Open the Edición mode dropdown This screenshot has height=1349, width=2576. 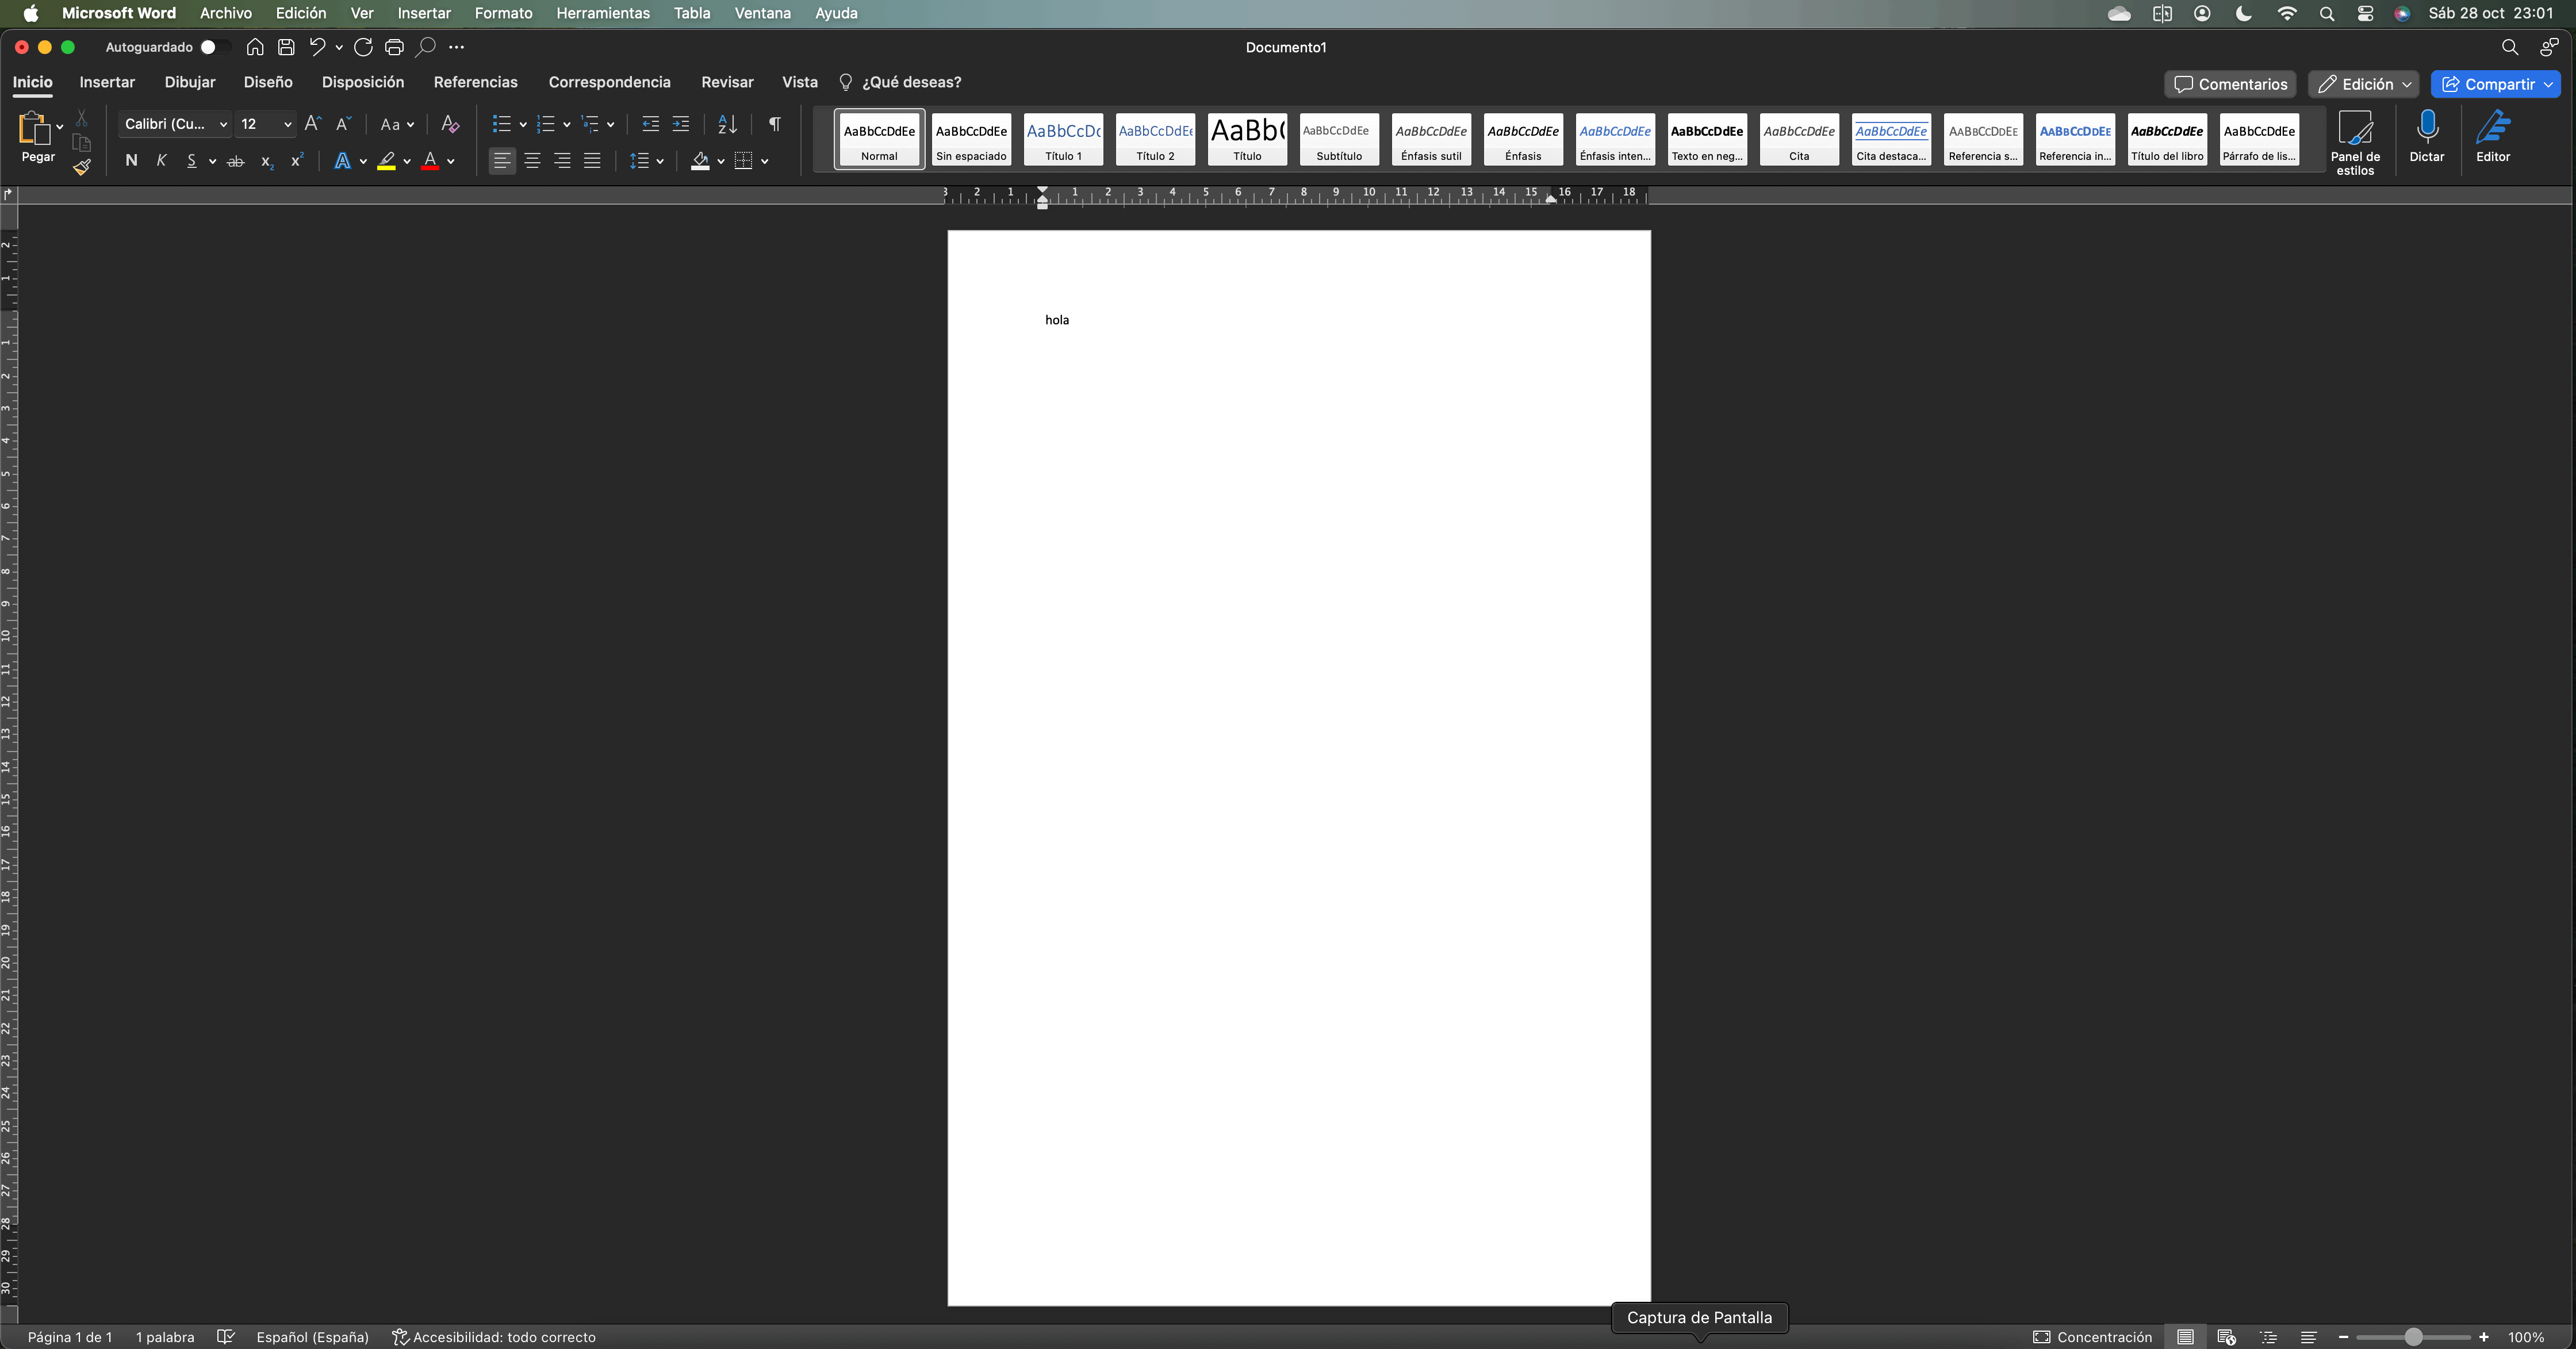[2363, 84]
